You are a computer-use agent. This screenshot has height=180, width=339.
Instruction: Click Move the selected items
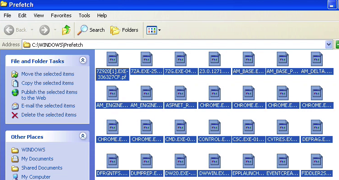tap(43, 74)
